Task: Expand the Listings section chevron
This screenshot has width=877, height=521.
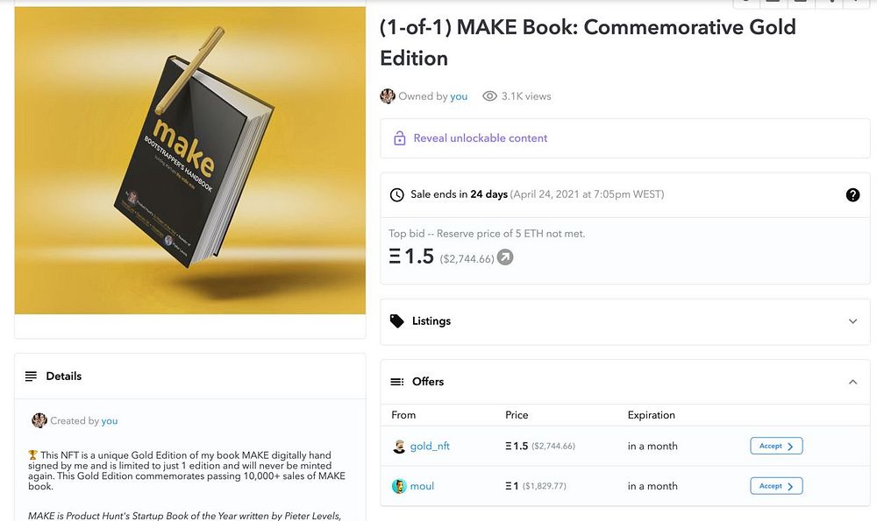Action: coord(852,321)
